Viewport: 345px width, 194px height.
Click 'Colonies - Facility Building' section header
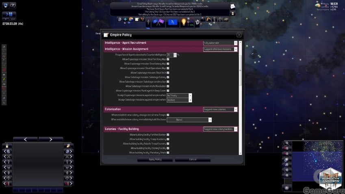tap(122, 129)
